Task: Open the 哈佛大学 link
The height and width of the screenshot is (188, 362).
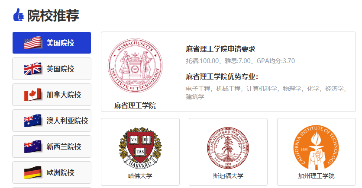Action: click(x=140, y=176)
